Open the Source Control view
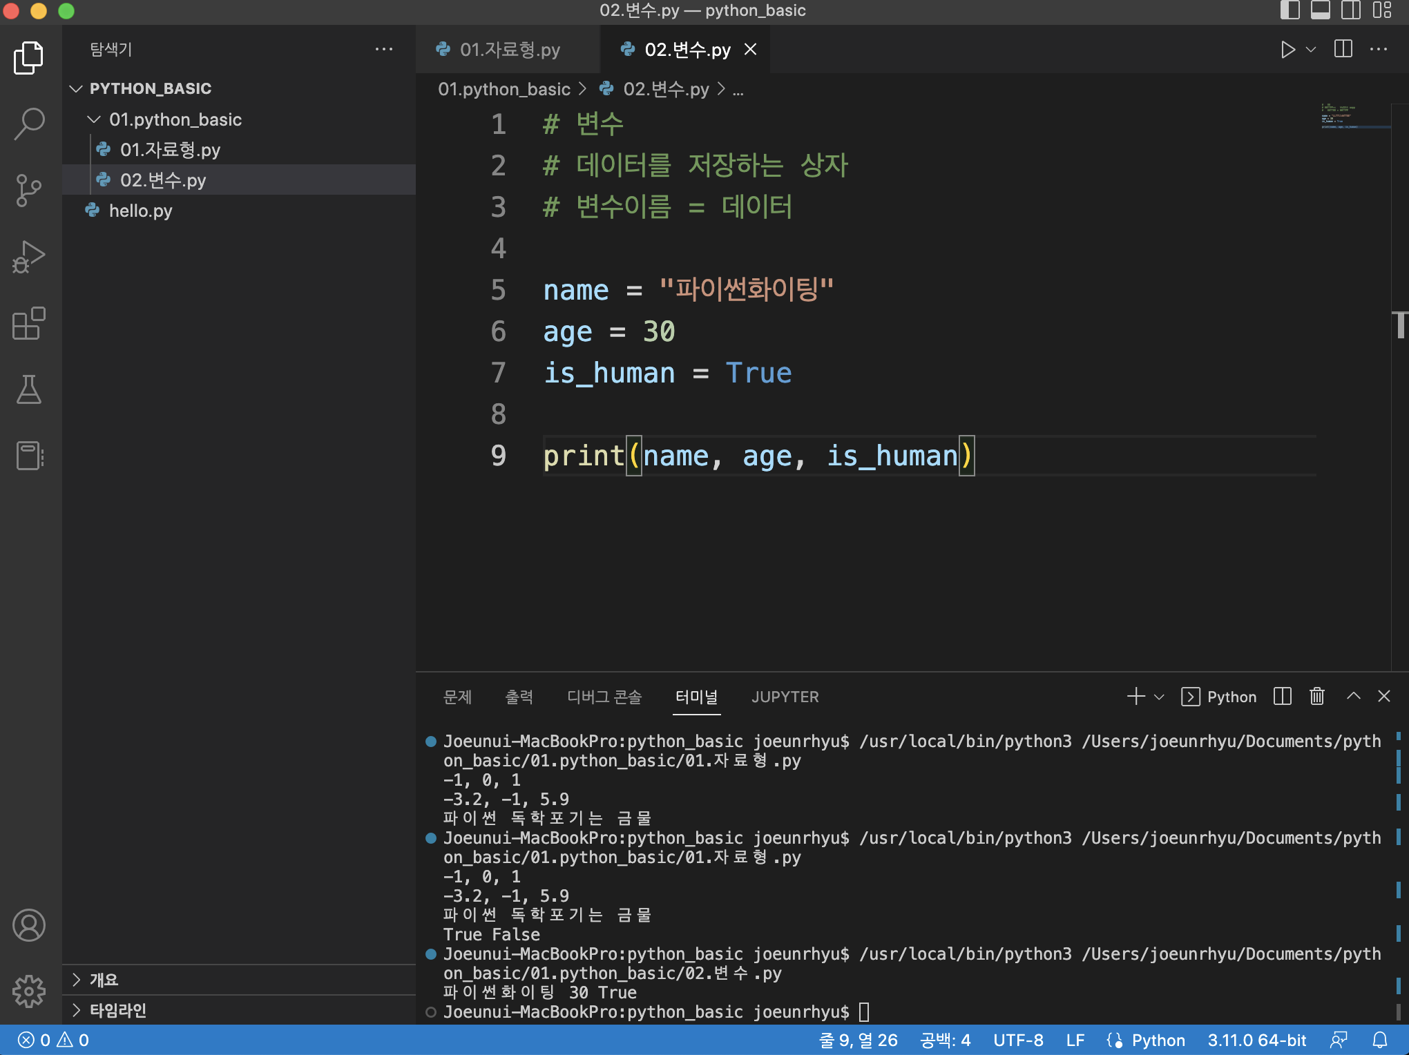 29,191
